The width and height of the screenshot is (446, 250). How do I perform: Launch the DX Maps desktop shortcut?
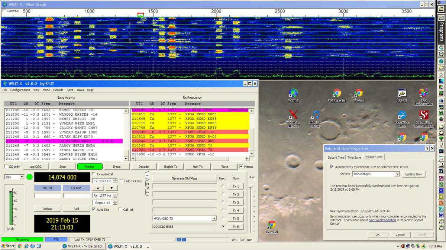(x=358, y=93)
